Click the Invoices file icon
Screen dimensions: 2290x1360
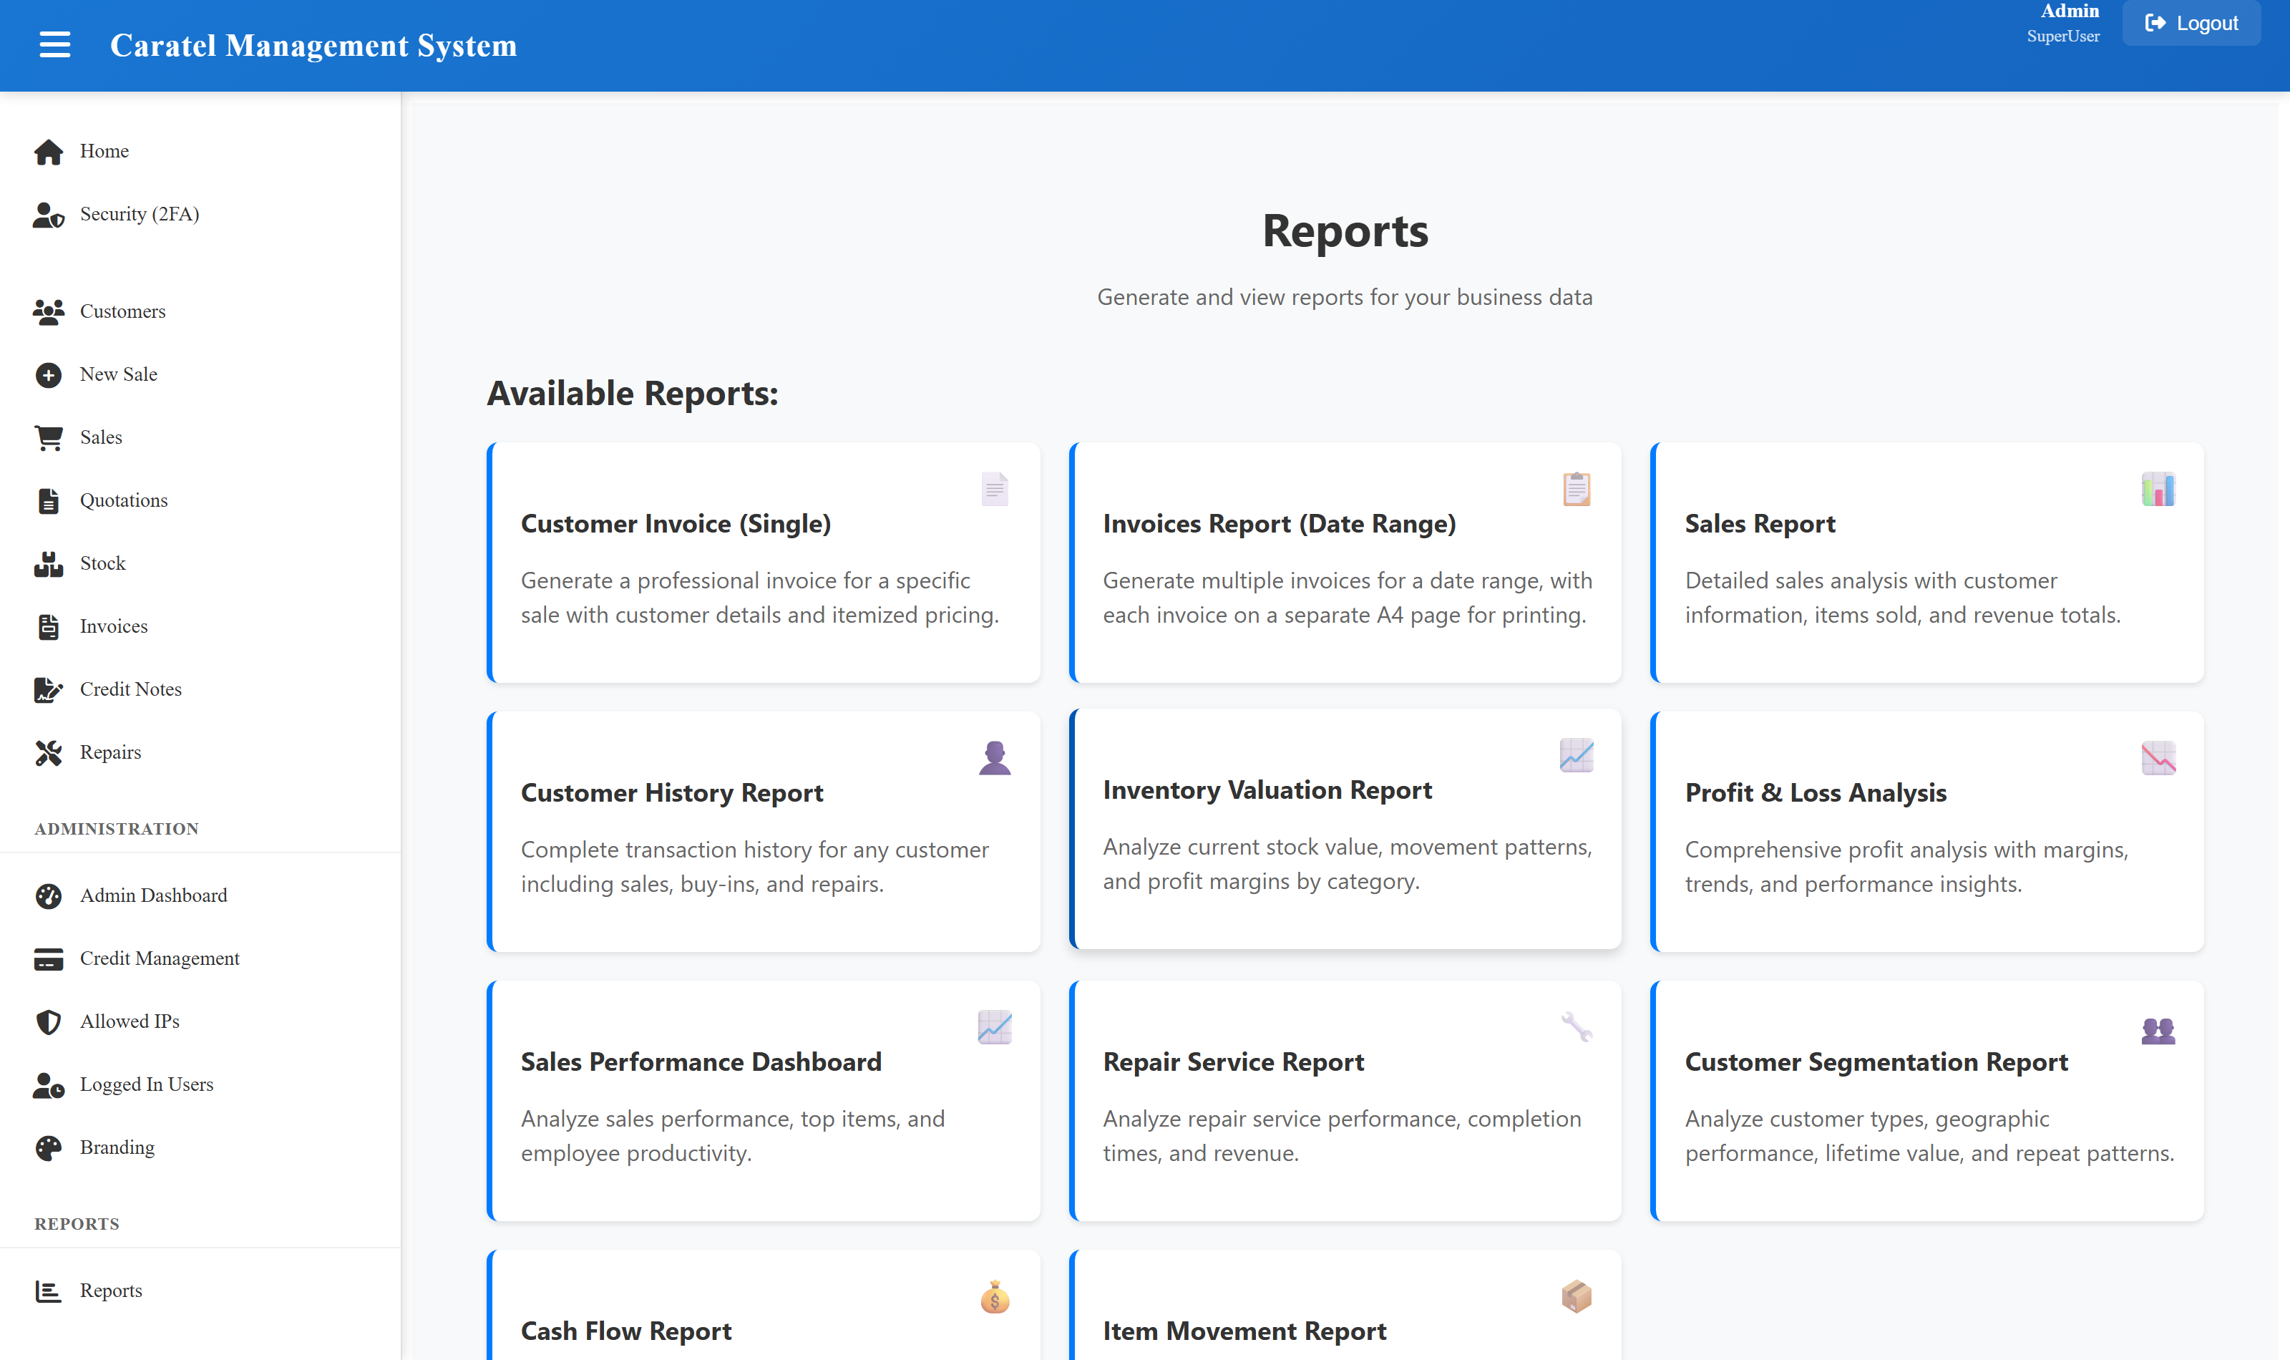[x=49, y=627]
